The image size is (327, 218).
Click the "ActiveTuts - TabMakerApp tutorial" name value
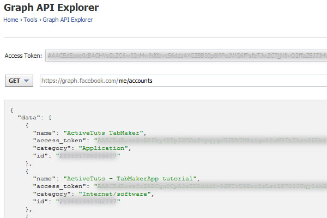[130, 179]
